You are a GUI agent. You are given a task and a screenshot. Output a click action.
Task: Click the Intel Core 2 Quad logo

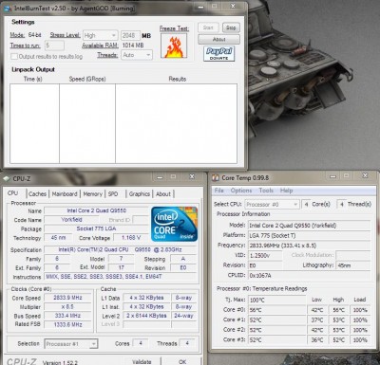[x=174, y=224]
